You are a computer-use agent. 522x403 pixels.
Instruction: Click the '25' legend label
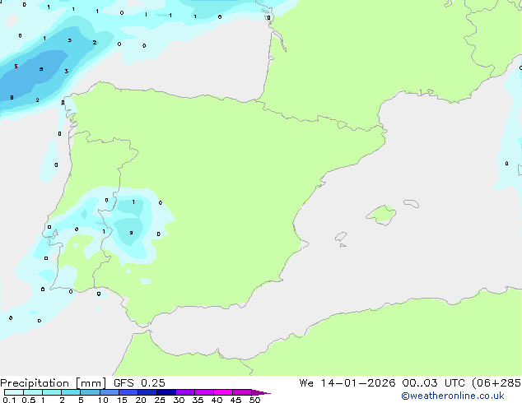click(160, 400)
